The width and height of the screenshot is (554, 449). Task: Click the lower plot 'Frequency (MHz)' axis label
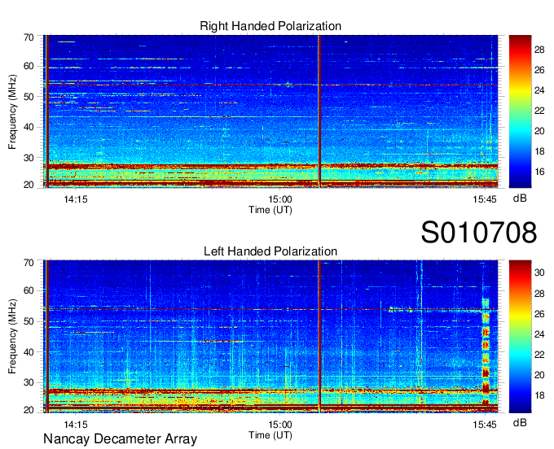click(12, 337)
